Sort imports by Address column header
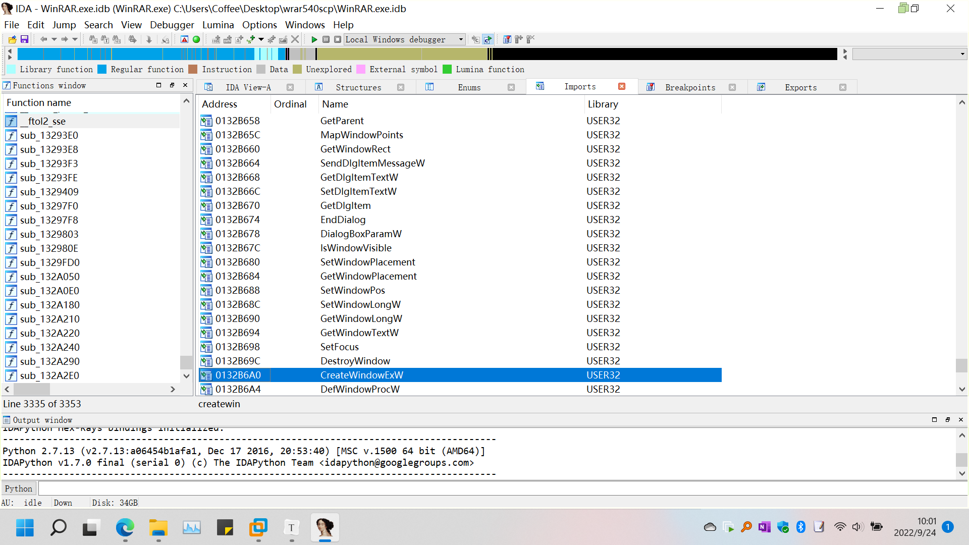This screenshot has height=545, width=969. click(x=234, y=104)
